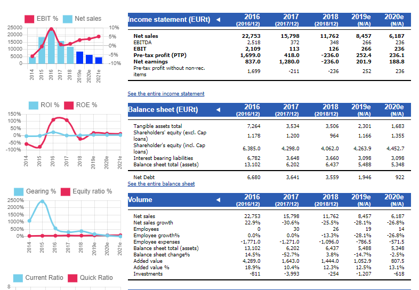This screenshot has width=419, height=290.
Task: Select 2018 column header in Volume table
Action: 327,200
